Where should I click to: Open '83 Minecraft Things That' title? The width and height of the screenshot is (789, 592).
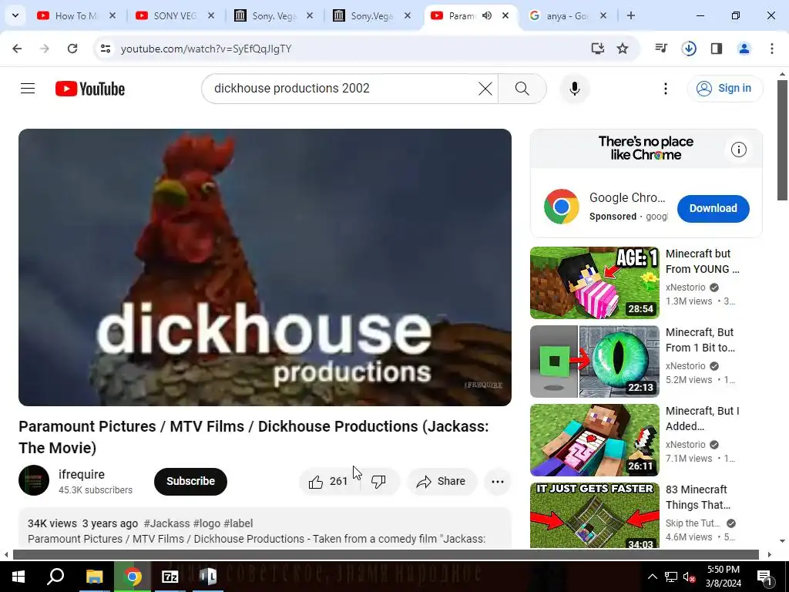[697, 497]
